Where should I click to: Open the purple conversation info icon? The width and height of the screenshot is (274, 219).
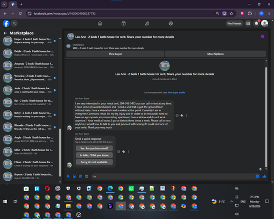coord(262,37)
